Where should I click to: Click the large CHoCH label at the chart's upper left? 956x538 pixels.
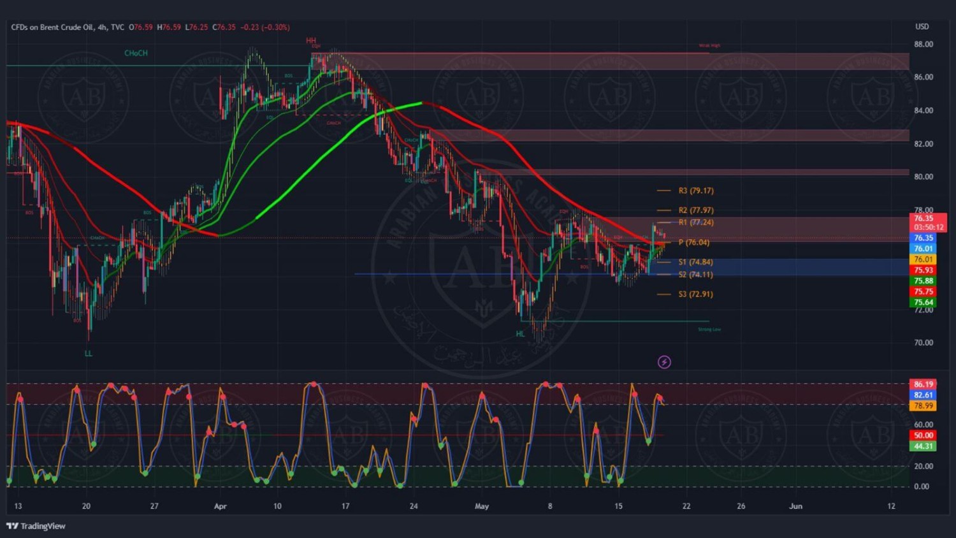pos(136,54)
